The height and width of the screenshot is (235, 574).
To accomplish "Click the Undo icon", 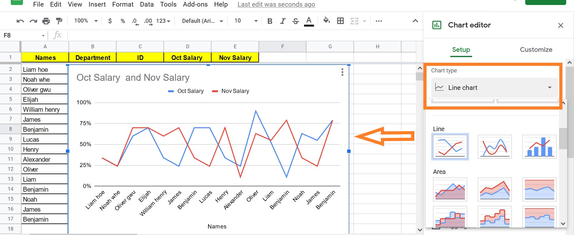I will point(20,21).
